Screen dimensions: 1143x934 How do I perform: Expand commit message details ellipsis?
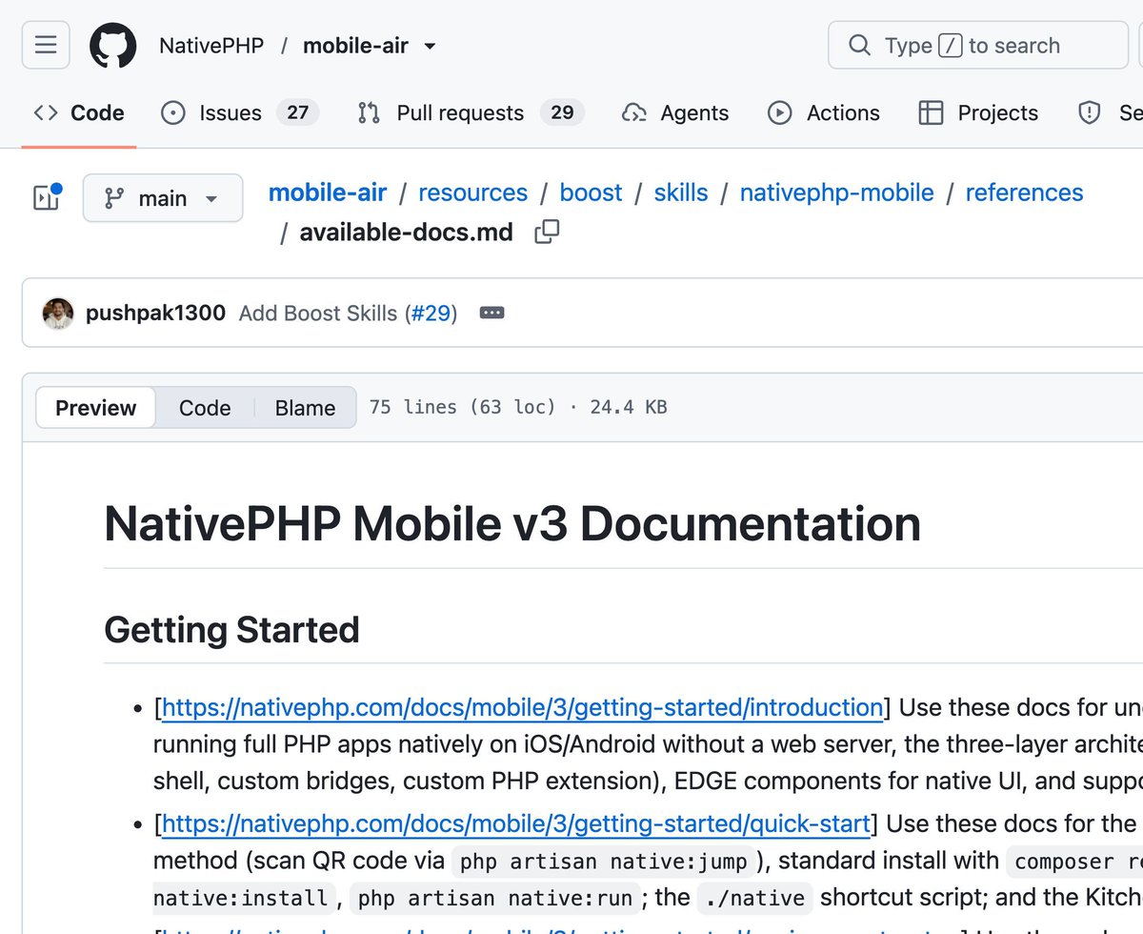coord(491,314)
